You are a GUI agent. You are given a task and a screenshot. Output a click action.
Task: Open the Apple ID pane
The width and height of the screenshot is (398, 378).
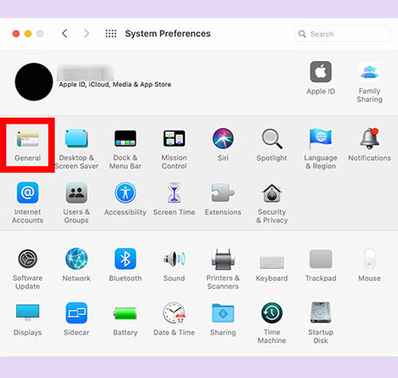(321, 78)
